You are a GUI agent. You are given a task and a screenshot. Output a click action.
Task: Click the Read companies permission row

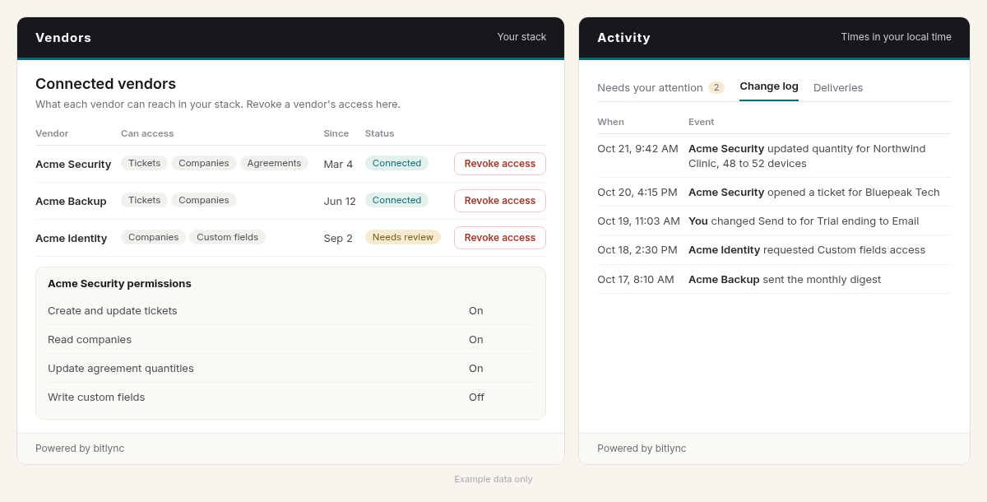[x=290, y=339]
